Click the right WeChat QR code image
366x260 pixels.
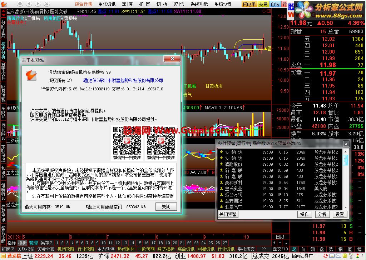tap(161, 143)
